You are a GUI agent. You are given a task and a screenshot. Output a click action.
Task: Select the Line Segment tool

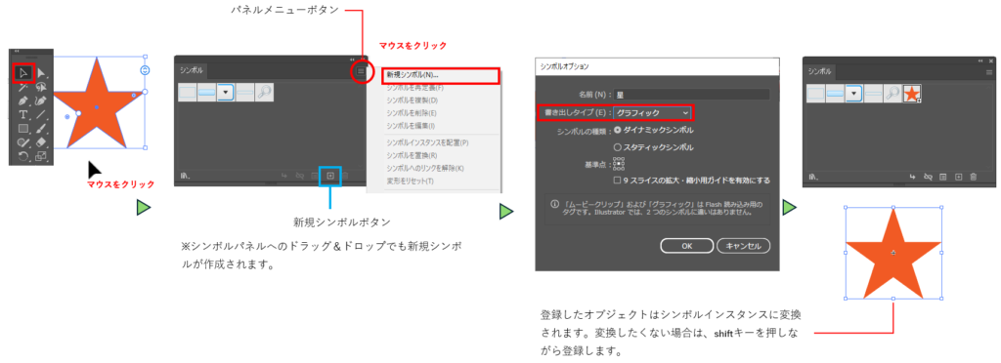click(41, 114)
